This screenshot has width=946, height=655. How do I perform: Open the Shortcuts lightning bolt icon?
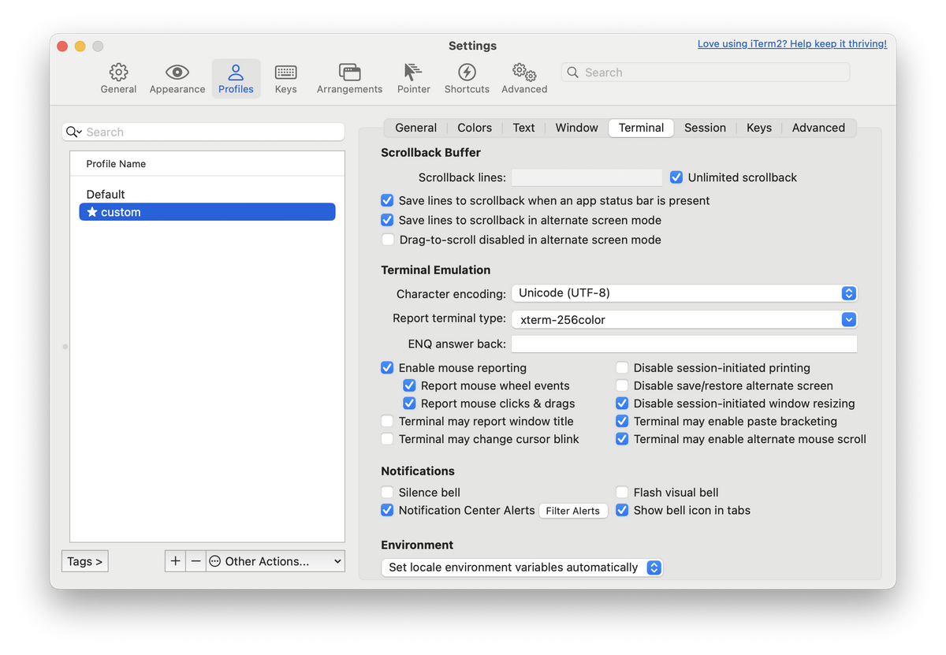(467, 73)
